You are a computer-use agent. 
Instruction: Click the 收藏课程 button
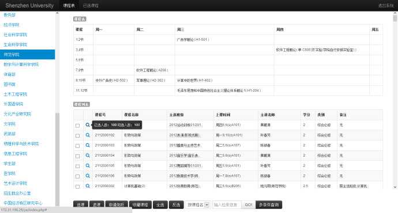click(140, 204)
